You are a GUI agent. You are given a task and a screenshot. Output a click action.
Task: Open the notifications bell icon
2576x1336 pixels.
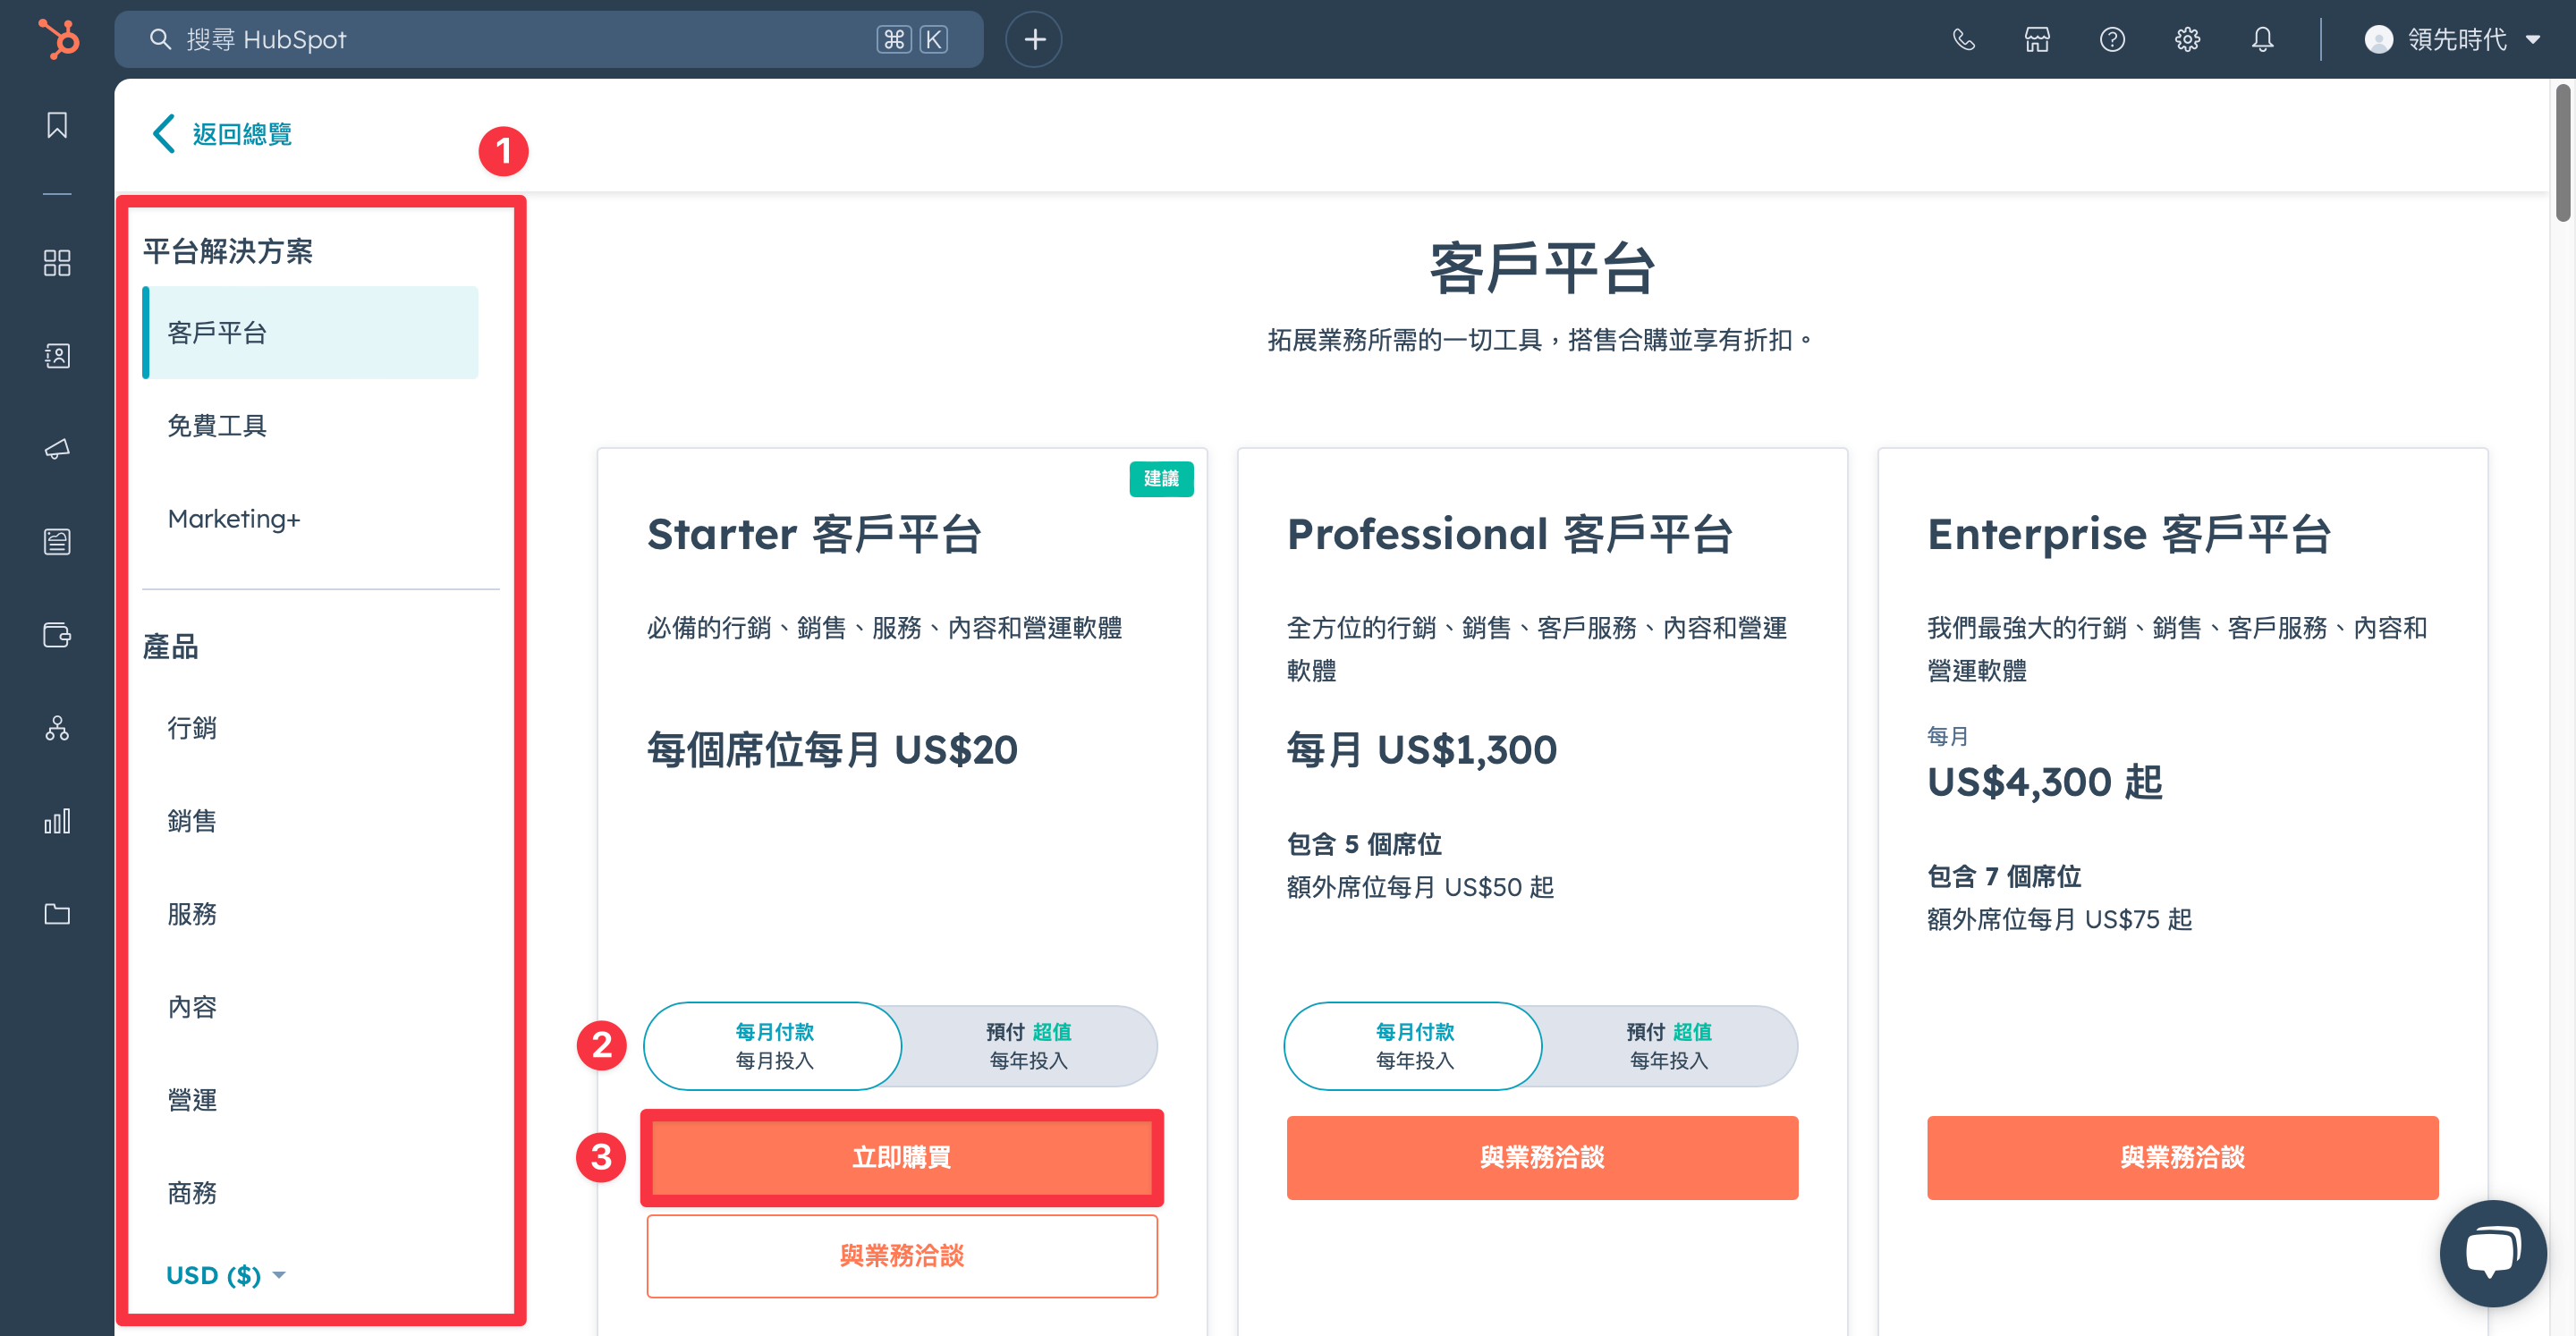pos(2262,39)
